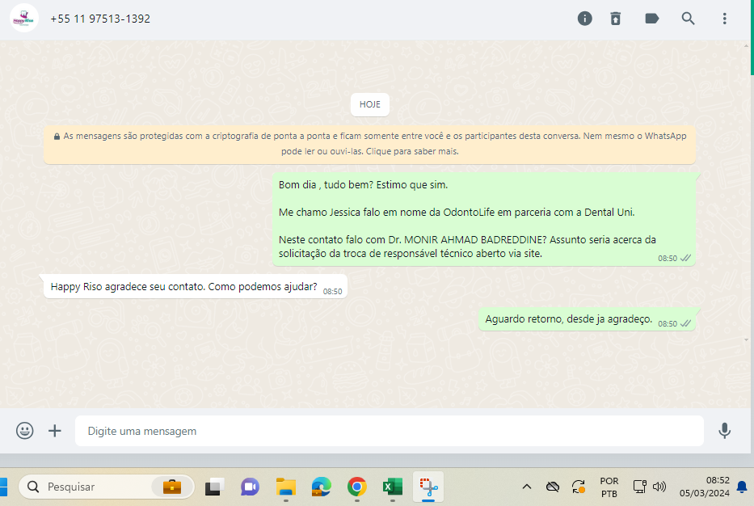Click the trash delete conversation icon
Image resolution: width=754 pixels, height=506 pixels.
616,19
